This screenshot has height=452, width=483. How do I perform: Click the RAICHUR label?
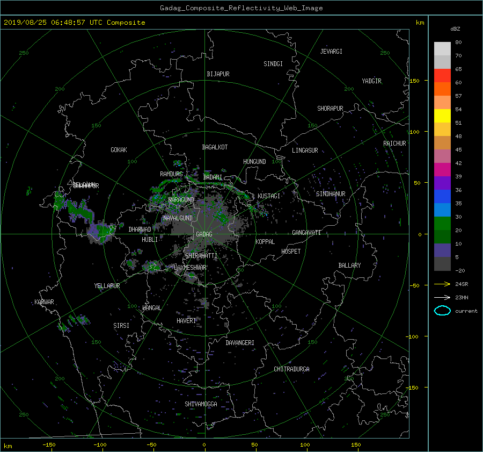click(394, 144)
